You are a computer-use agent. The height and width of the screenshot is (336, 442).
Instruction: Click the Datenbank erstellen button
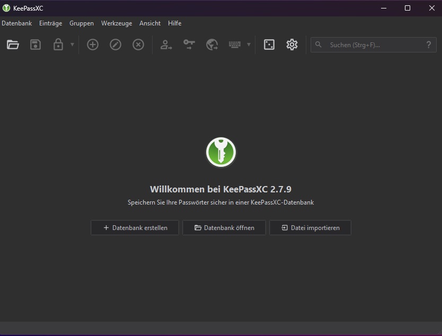[x=135, y=227]
